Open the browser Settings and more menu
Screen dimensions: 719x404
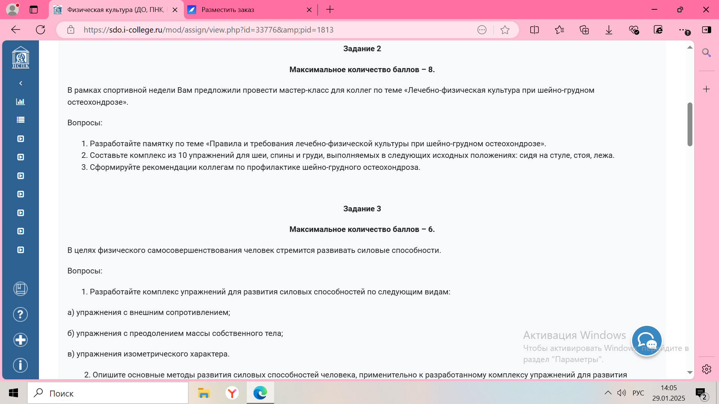pos(683,30)
